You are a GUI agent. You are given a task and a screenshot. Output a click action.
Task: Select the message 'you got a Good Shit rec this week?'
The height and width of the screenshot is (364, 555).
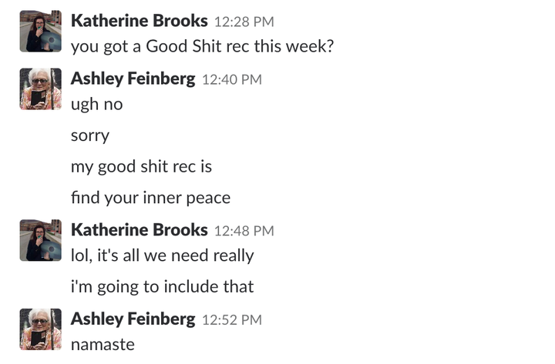[202, 47]
